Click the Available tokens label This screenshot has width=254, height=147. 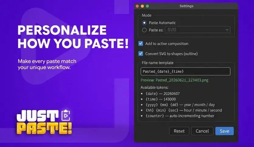(155, 87)
